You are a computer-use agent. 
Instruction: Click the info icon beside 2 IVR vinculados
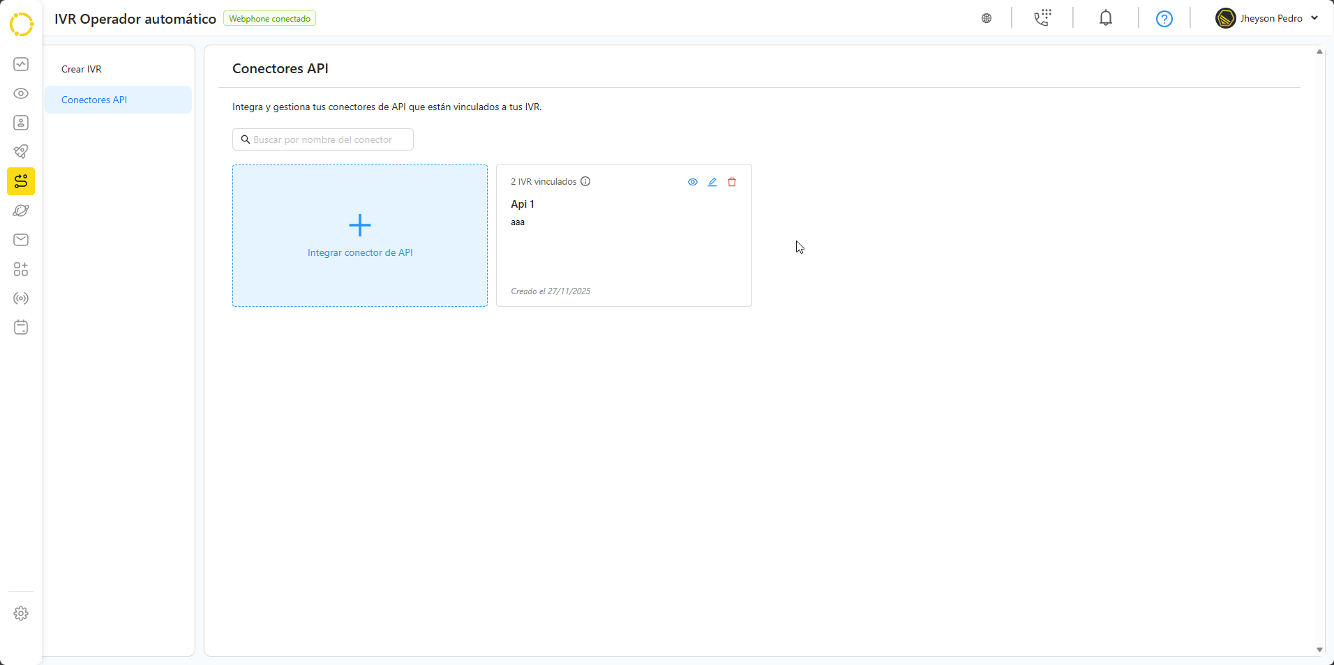[586, 182]
